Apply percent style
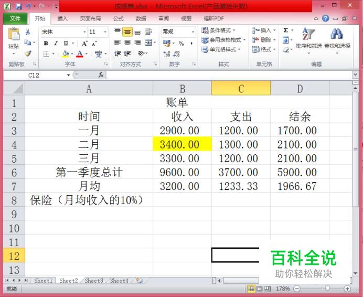This screenshot has width=363, height=297. click(181, 44)
